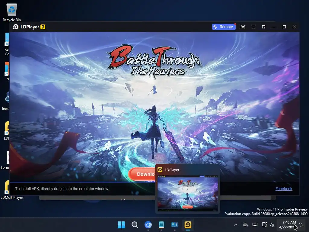
Task: Click the muted volume tray icon
Action: pyautogui.click(x=272, y=225)
